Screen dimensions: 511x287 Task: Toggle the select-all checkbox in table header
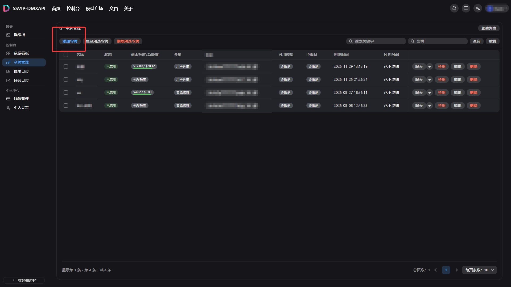click(x=66, y=55)
